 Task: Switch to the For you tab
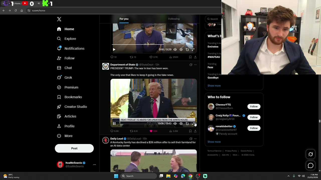click(x=124, y=19)
